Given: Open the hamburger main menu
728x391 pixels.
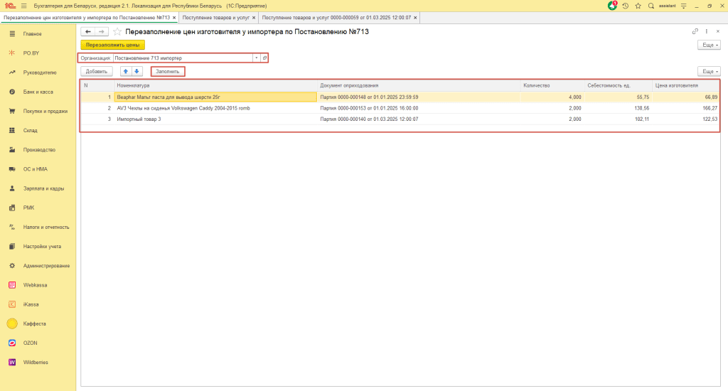Looking at the screenshot, I should [x=23, y=6].
